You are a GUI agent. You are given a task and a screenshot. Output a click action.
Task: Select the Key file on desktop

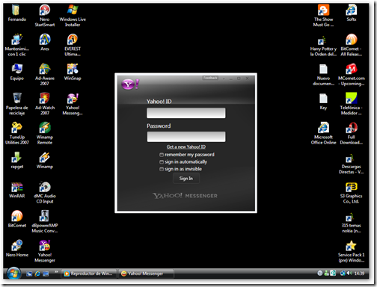(x=323, y=101)
